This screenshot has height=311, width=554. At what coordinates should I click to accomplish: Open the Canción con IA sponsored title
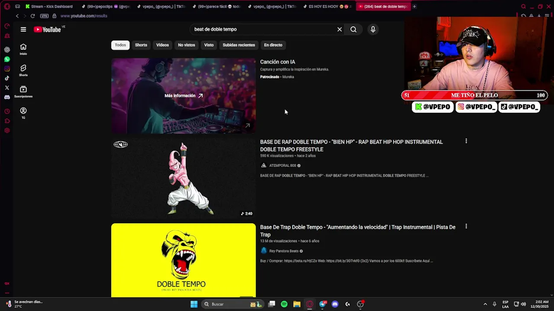277,62
